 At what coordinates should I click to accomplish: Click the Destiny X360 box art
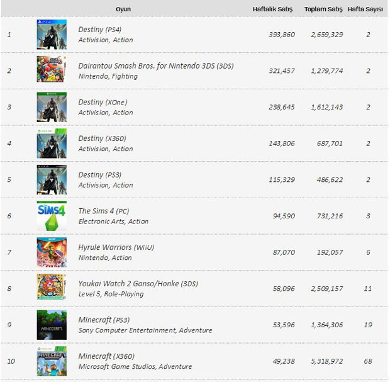point(52,143)
